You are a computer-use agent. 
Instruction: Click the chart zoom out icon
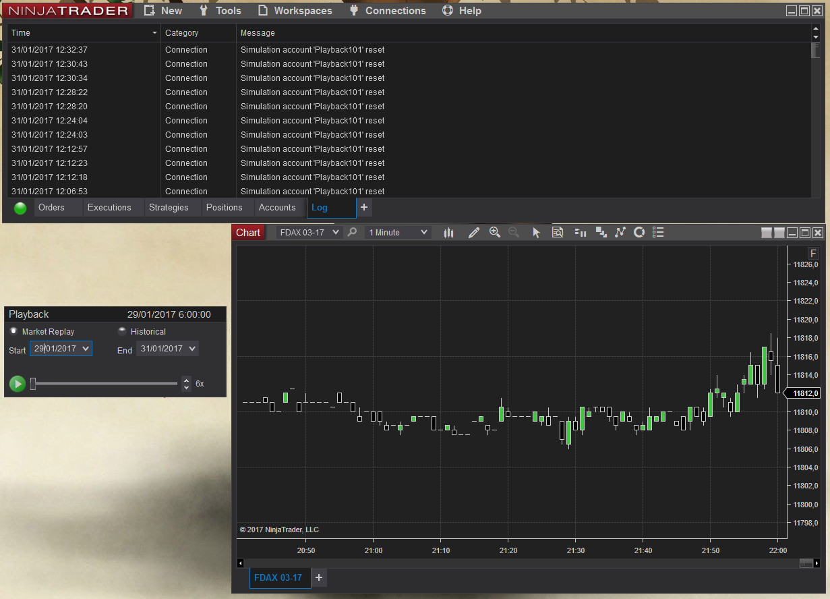click(514, 232)
